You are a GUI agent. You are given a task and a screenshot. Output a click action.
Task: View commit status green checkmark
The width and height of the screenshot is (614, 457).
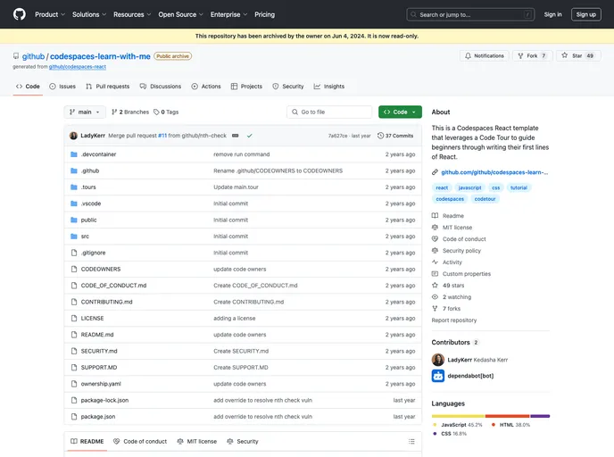[x=250, y=136]
